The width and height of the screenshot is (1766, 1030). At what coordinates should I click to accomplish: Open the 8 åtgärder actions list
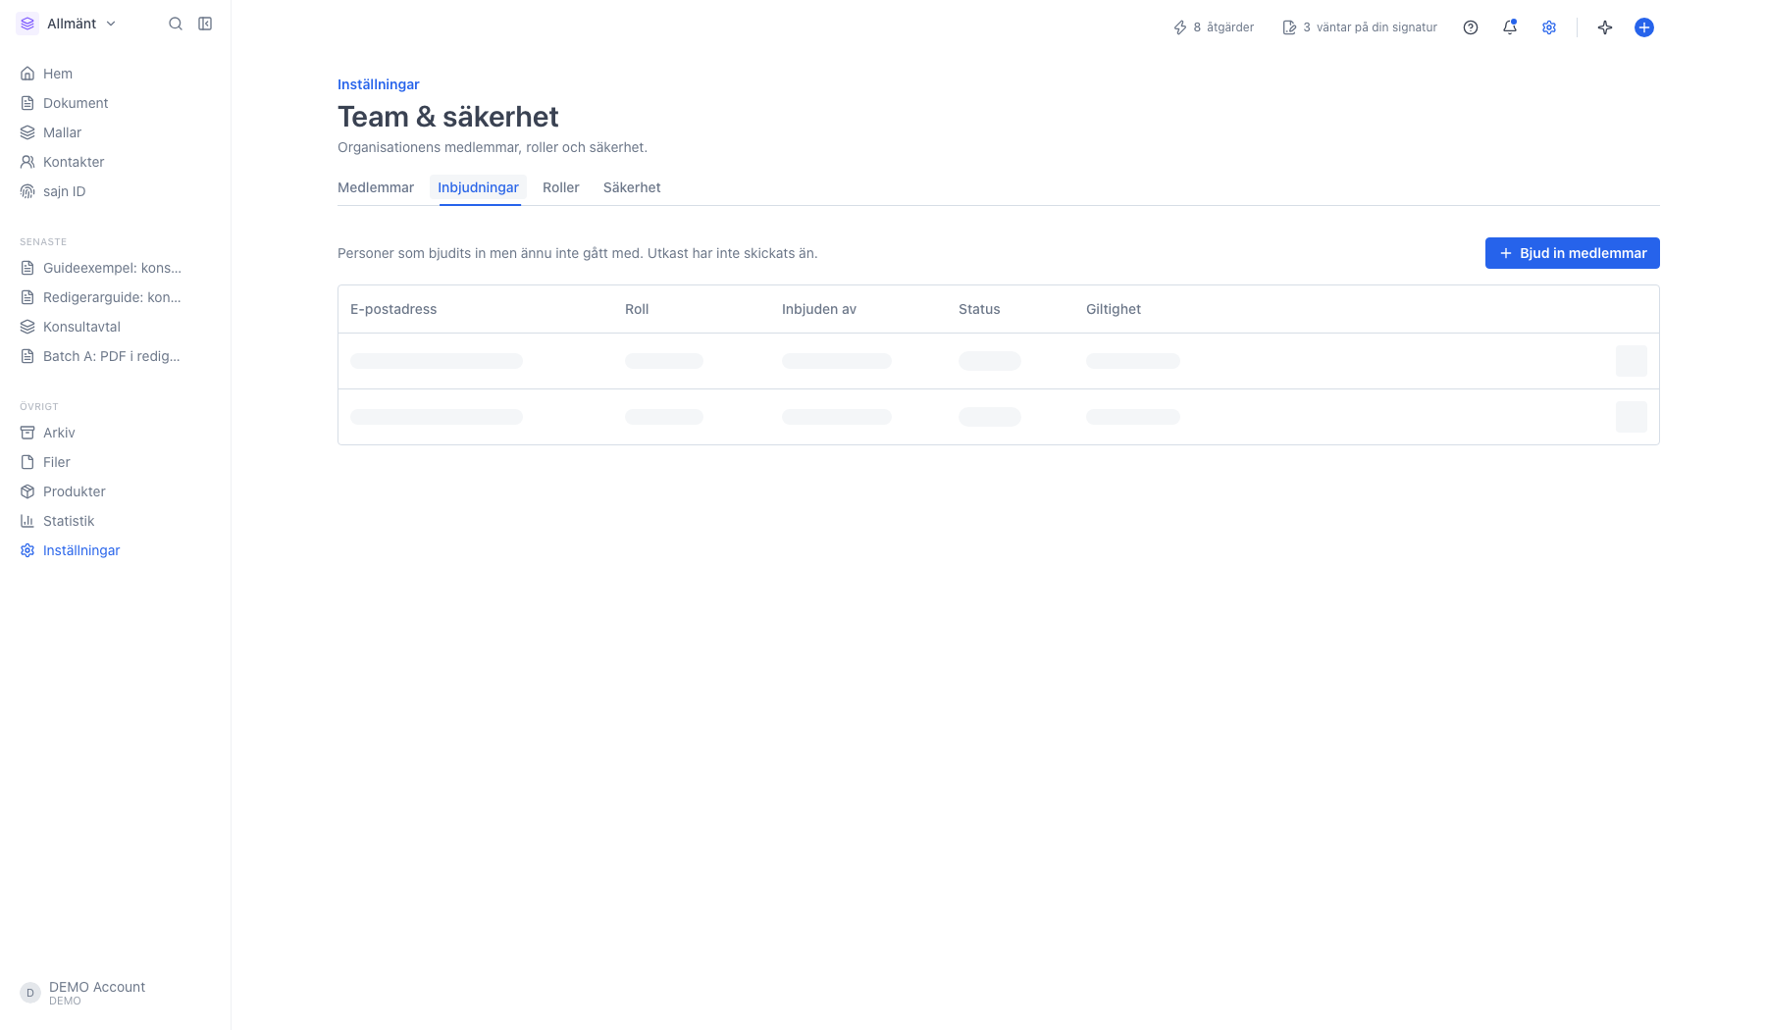click(x=1214, y=27)
